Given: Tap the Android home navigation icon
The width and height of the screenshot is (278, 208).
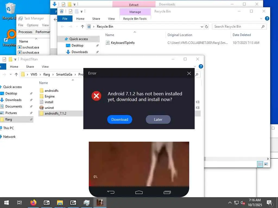Looking at the screenshot, I should [139, 192].
